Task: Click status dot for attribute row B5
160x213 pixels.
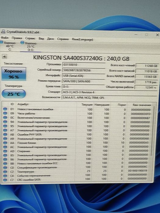Action: tap(5, 155)
